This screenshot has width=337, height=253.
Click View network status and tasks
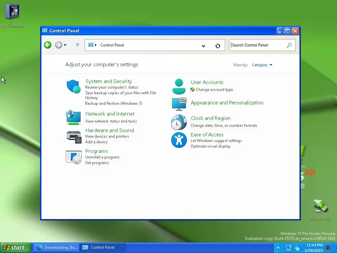pos(111,121)
